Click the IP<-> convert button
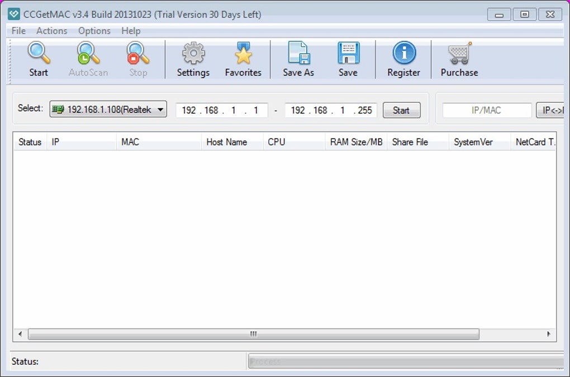The width and height of the screenshot is (570, 377). point(550,110)
